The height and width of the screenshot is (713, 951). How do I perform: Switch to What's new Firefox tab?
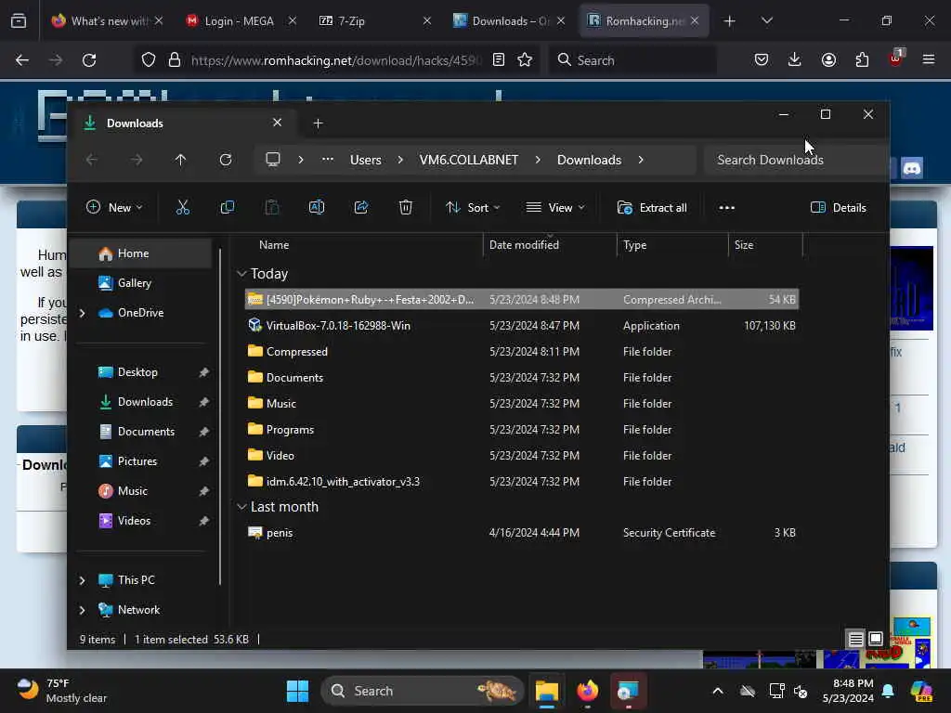tap(107, 20)
